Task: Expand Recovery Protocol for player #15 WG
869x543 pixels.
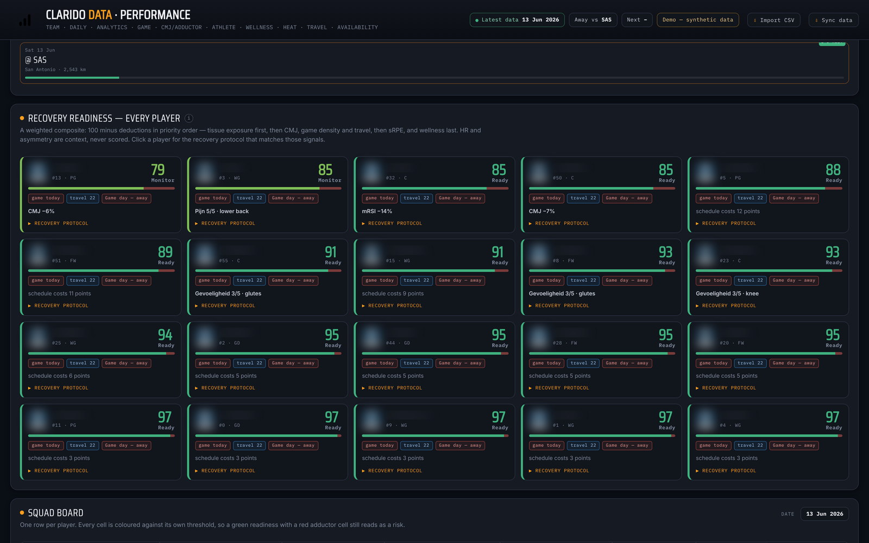Action: [392, 306]
